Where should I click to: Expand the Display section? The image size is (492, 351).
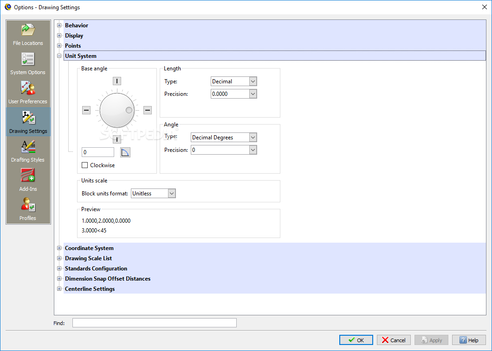tap(59, 35)
